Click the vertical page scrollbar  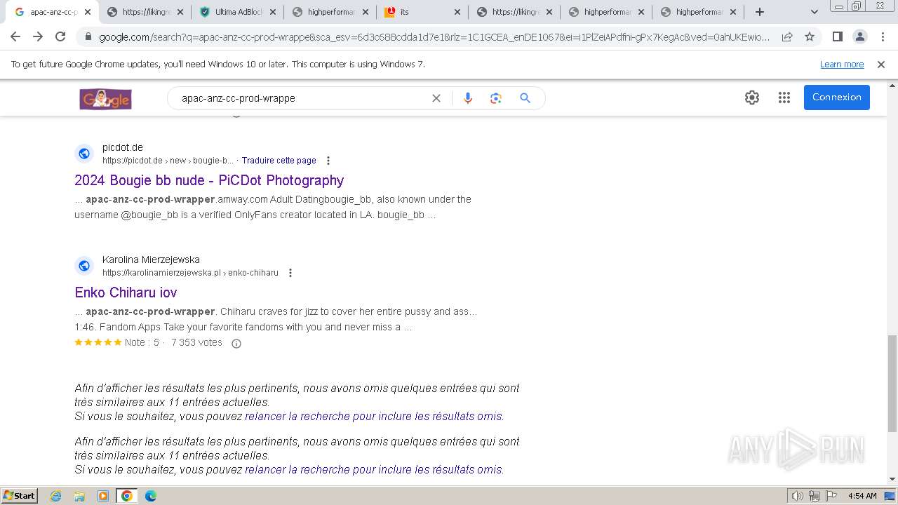pos(892,382)
